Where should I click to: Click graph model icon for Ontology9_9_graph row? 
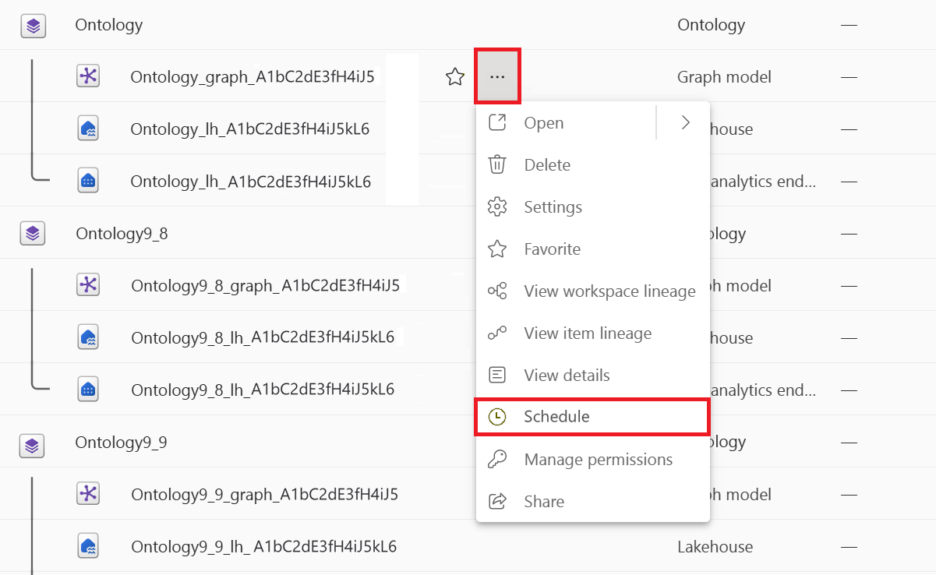(x=88, y=493)
